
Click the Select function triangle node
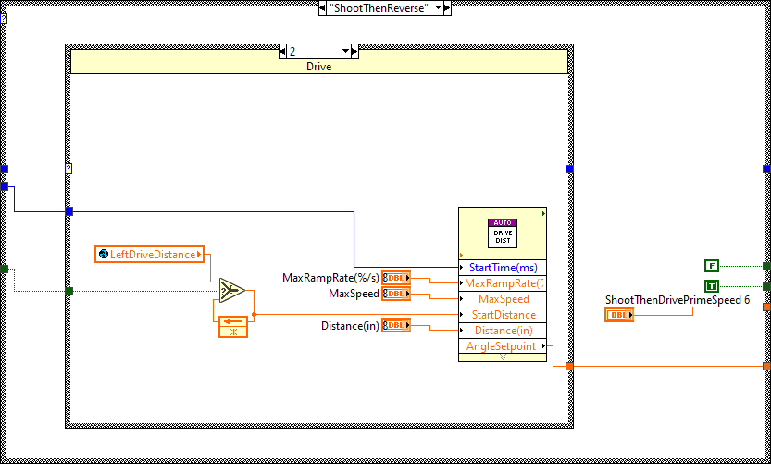[232, 291]
